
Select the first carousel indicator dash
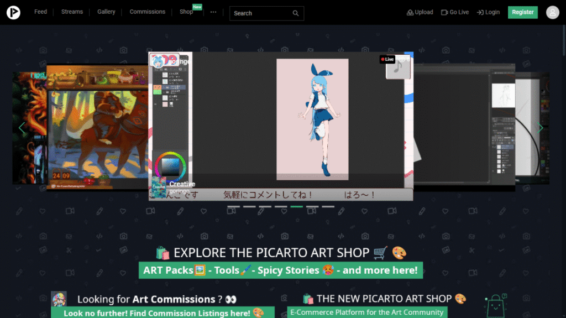pyautogui.click(x=234, y=207)
